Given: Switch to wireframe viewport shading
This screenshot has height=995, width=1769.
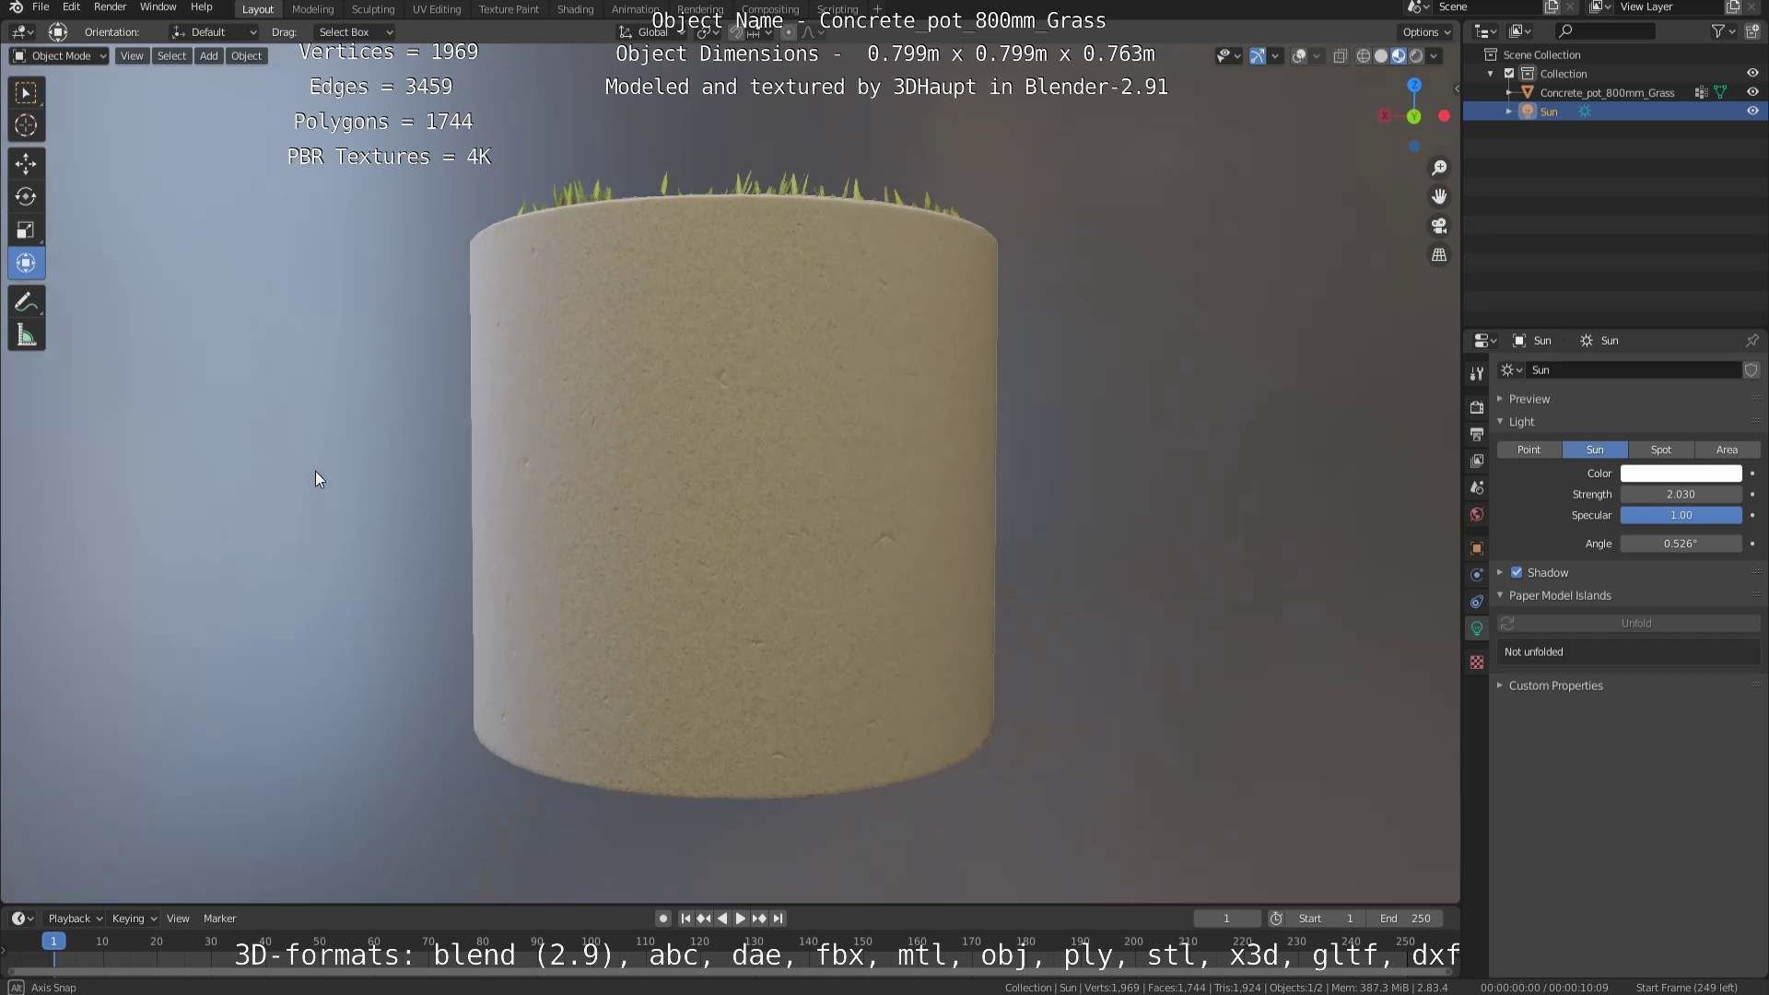Looking at the screenshot, I should (1364, 56).
